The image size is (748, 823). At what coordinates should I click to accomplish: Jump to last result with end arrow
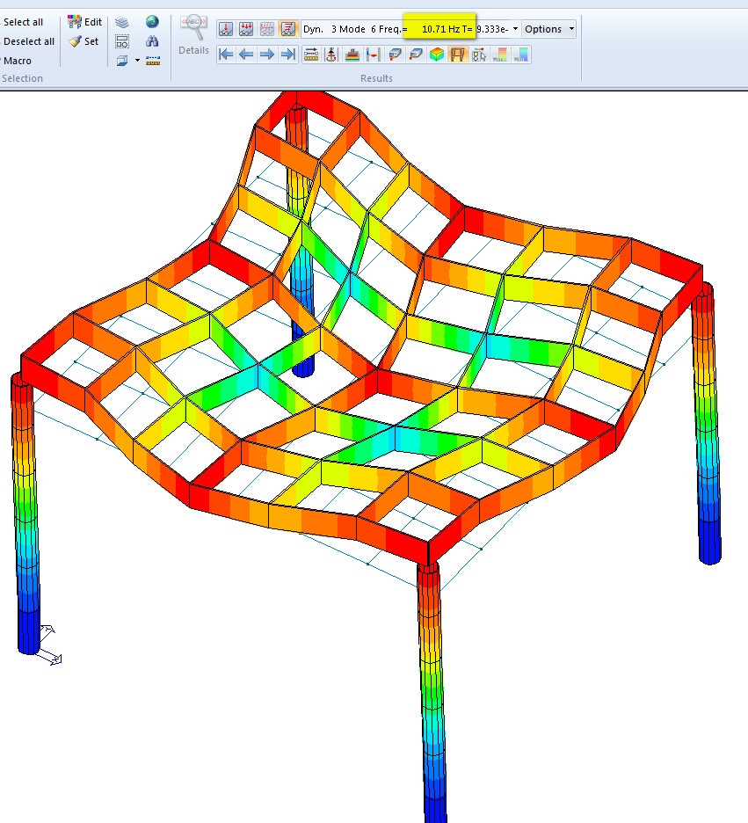[x=287, y=54]
